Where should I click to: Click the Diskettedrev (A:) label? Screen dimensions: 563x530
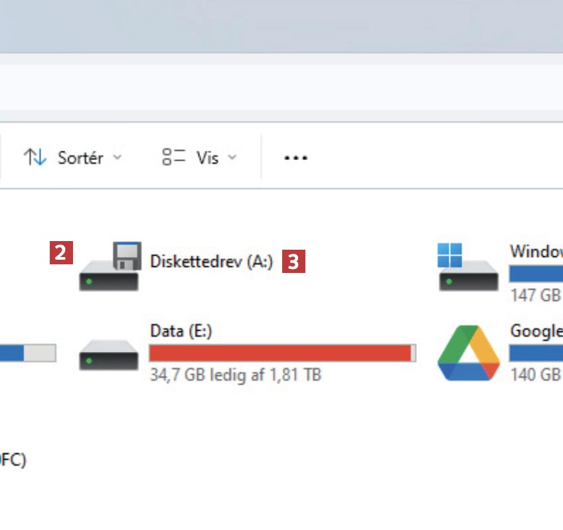[x=211, y=262]
